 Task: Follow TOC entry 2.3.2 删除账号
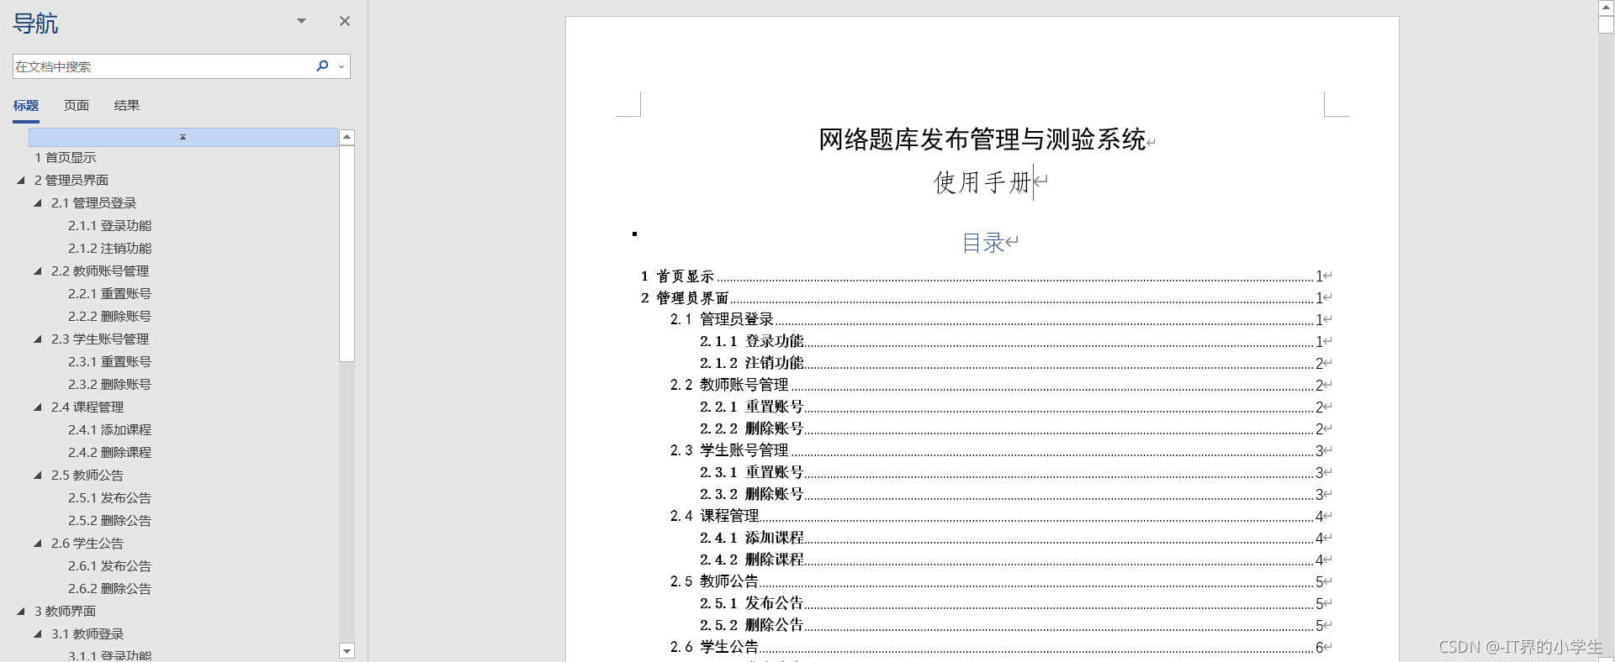pyautogui.click(x=1012, y=494)
